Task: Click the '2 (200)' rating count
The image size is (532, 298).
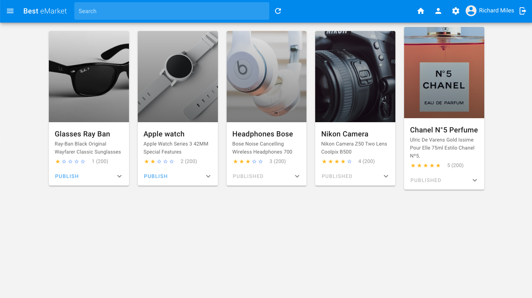Action: point(189,161)
